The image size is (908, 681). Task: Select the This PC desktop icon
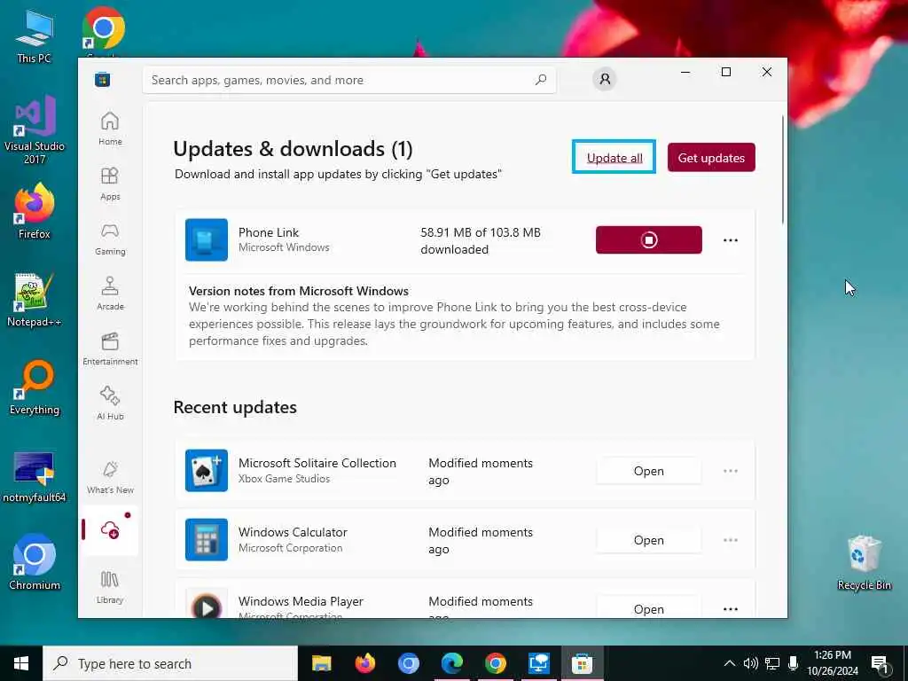(34, 35)
